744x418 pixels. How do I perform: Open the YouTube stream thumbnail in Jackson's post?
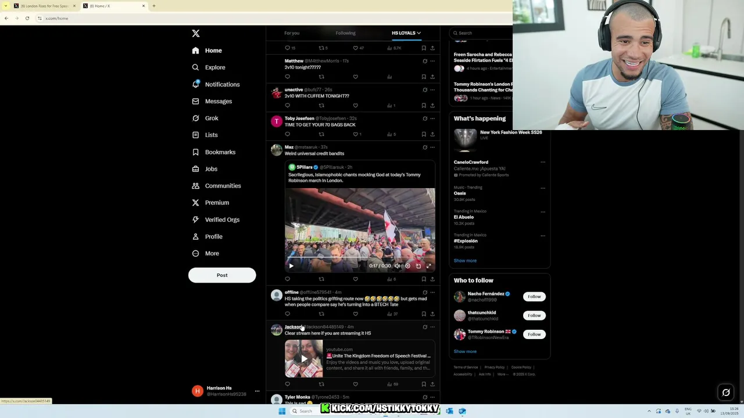tap(303, 359)
